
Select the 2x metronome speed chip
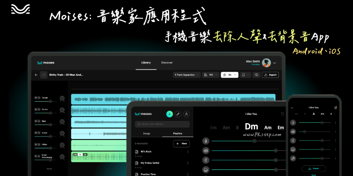click(85, 154)
